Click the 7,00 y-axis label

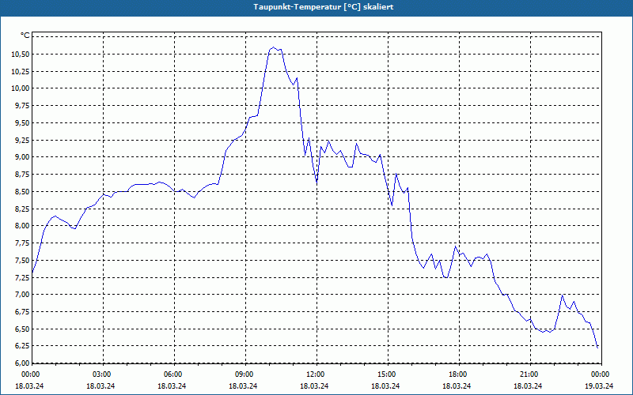[23, 295]
